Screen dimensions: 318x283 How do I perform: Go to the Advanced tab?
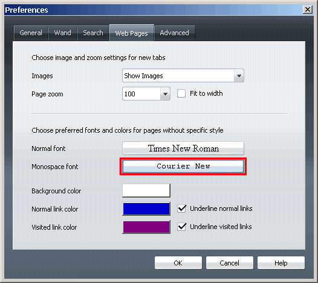coord(174,33)
